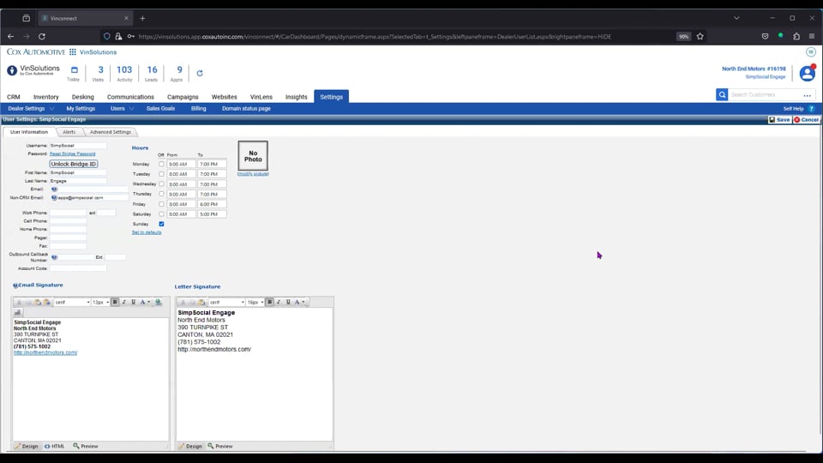823x463 pixels.
Task: Bold text in the Email Signature editor
Action: tap(115, 302)
